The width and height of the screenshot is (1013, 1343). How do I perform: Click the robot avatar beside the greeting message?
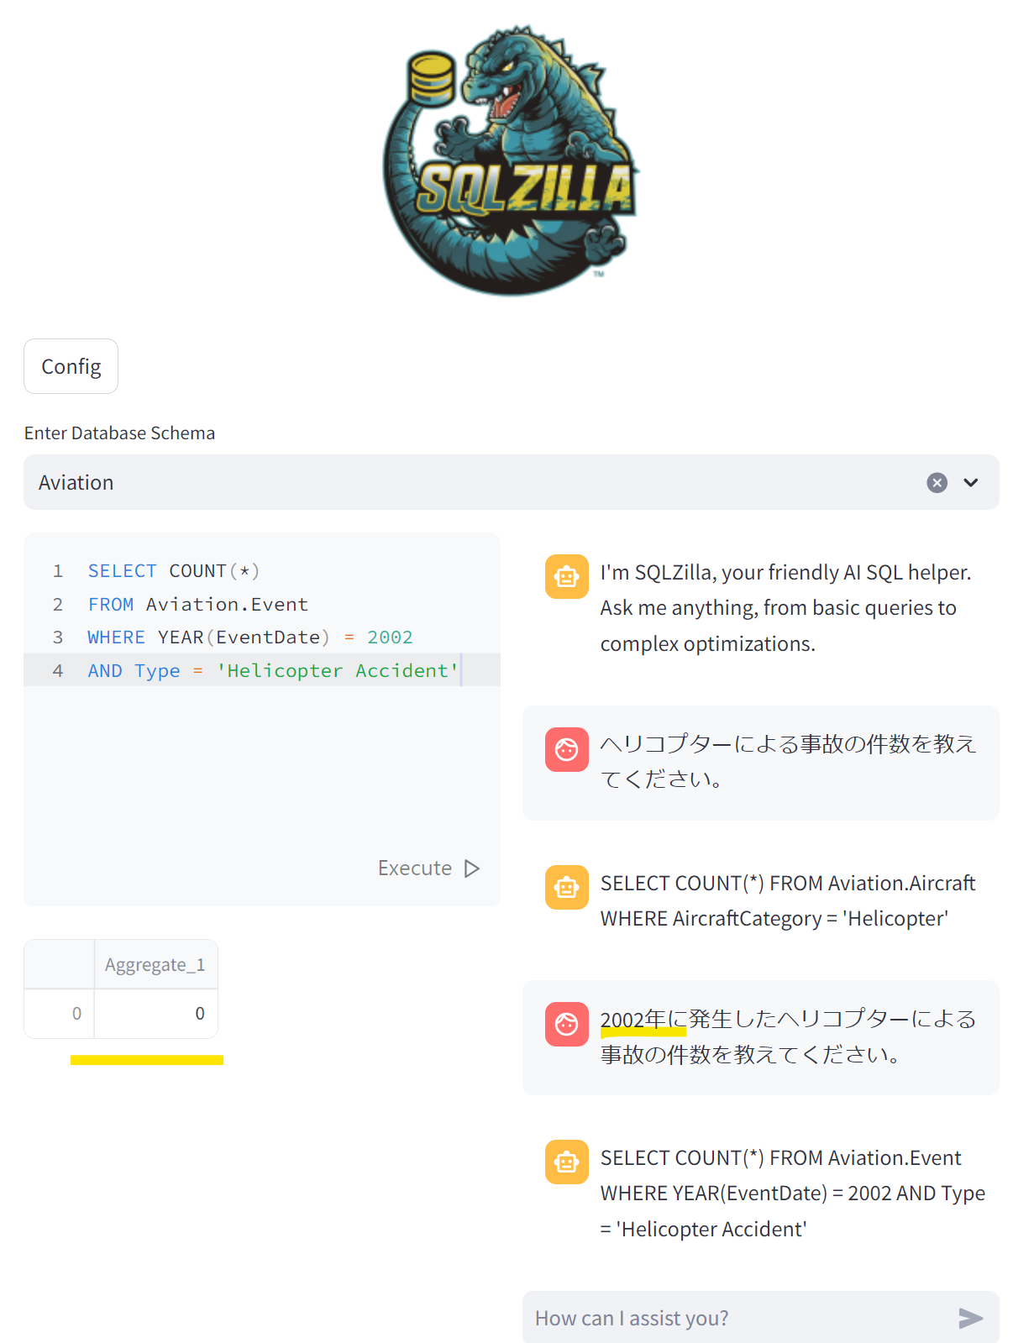pyautogui.click(x=567, y=577)
